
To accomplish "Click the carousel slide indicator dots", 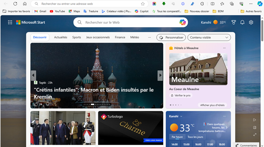I will point(97,105).
